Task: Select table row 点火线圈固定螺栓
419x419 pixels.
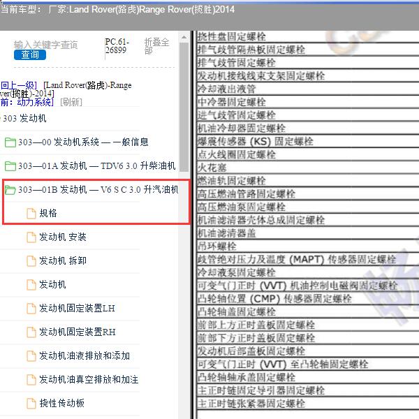Action: point(307,154)
